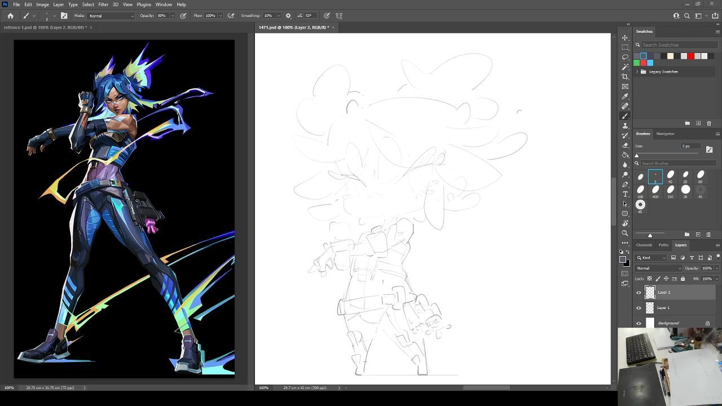Open the layer Opacity dropdown
Screen dimensions: 722x406
coord(717,268)
